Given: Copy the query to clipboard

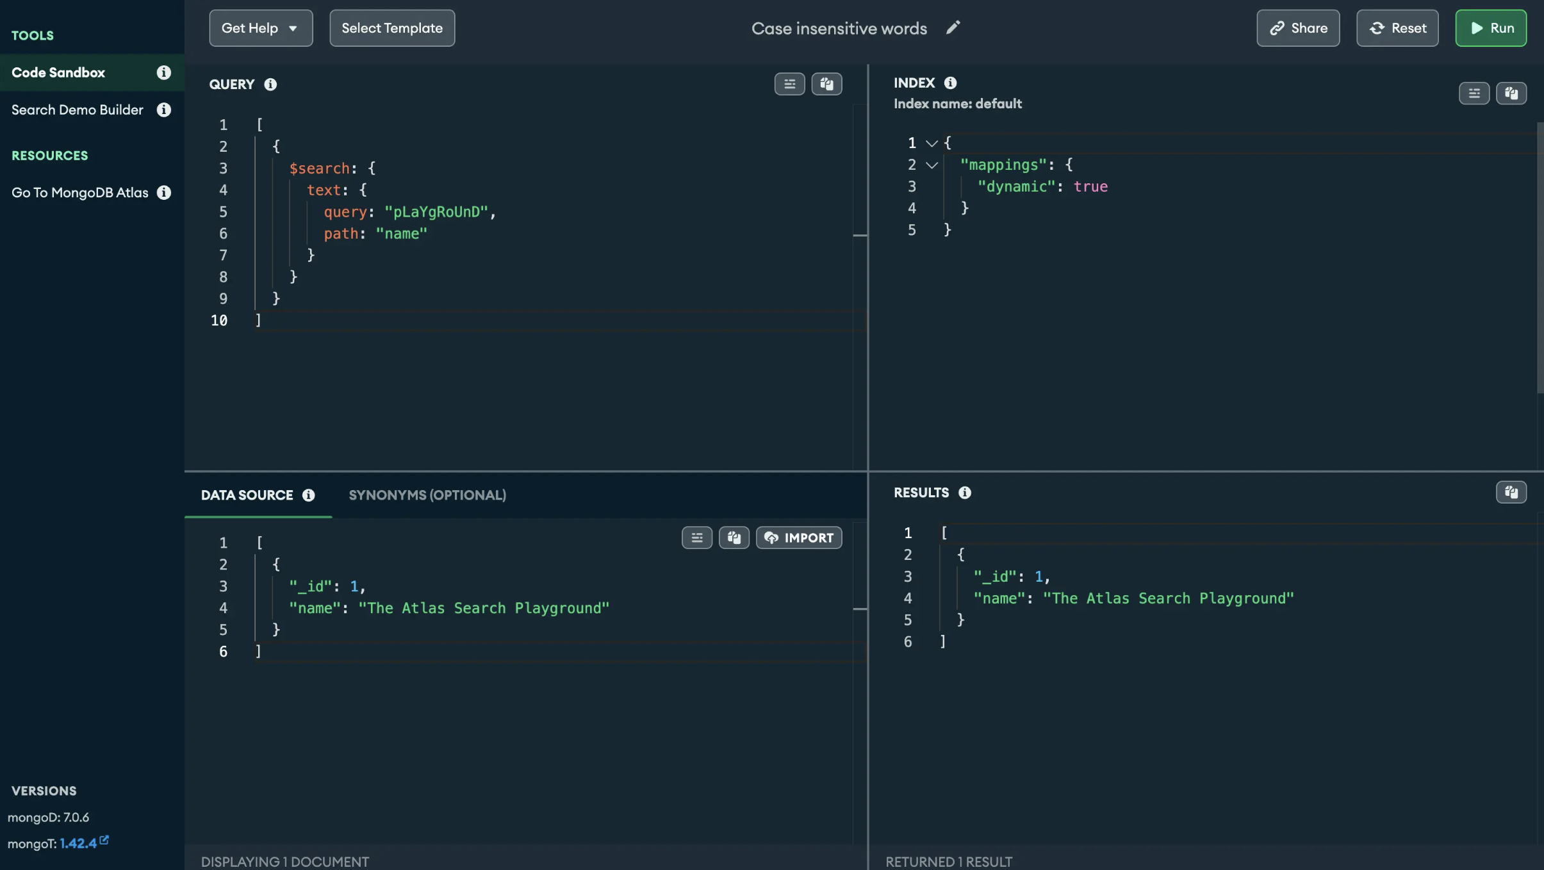Looking at the screenshot, I should tap(827, 84).
